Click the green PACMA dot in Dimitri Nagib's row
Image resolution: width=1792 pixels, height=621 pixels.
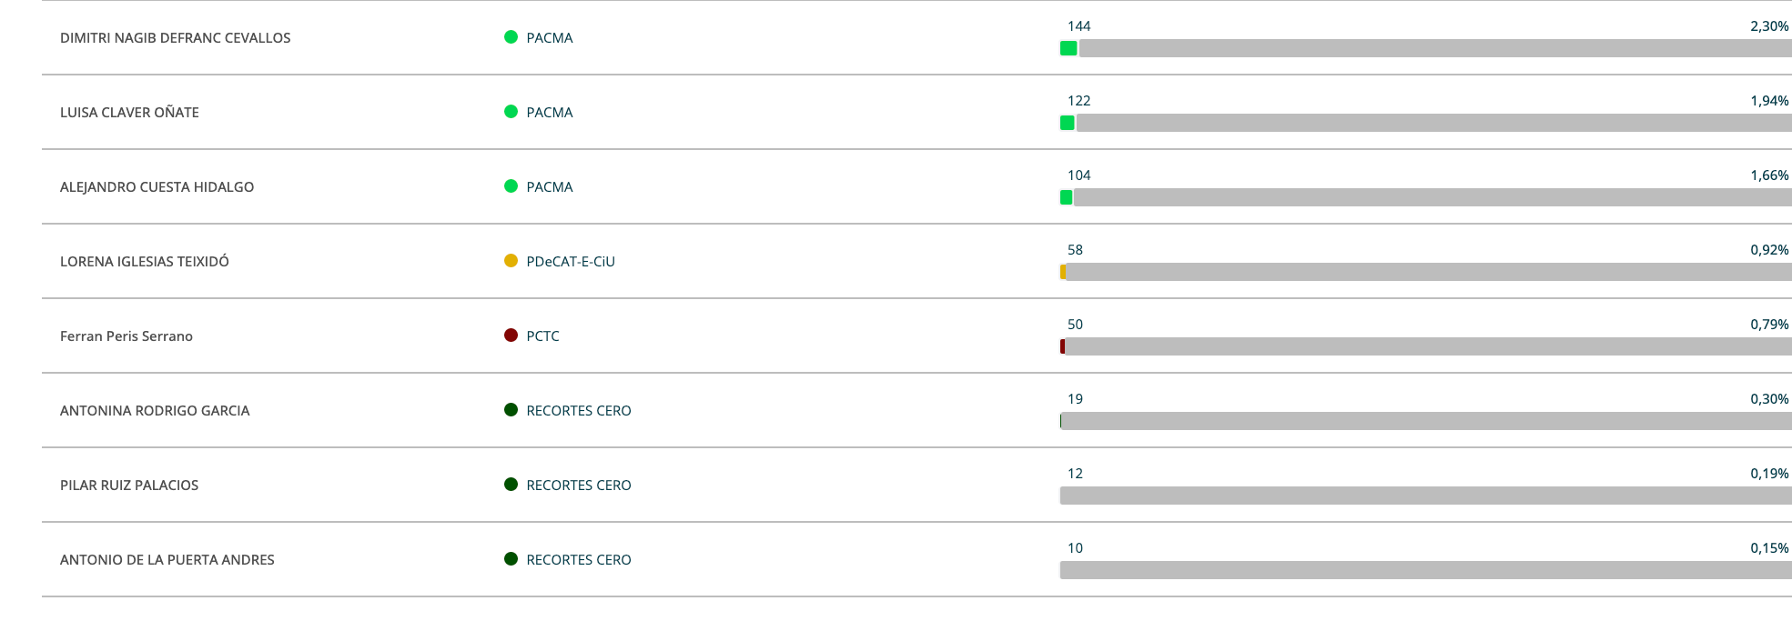[x=511, y=37]
